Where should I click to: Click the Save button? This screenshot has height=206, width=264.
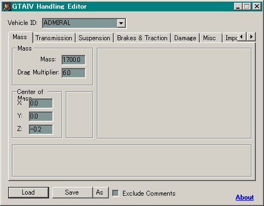pyautogui.click(x=72, y=192)
